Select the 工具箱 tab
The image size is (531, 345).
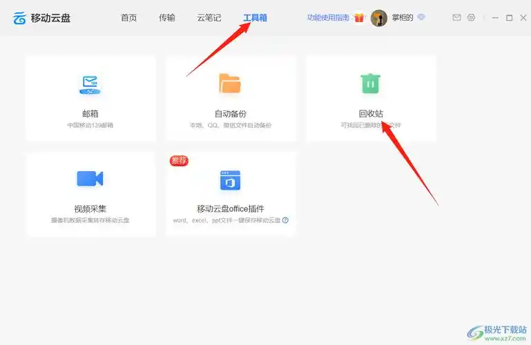click(x=255, y=17)
